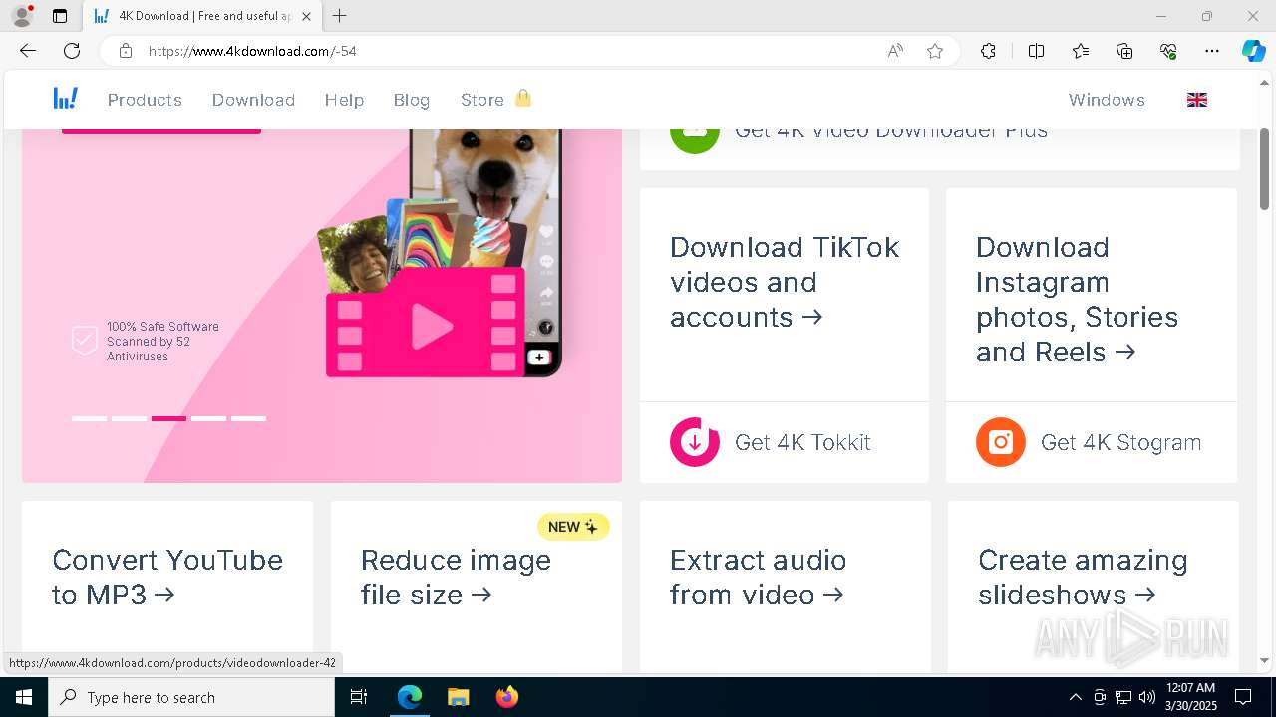1276x717 pixels.
Task: Open Windows Start menu
Action: [x=24, y=697]
